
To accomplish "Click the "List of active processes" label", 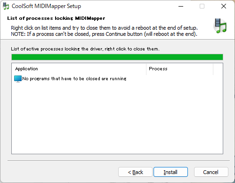I will pyautogui.click(x=85, y=49).
